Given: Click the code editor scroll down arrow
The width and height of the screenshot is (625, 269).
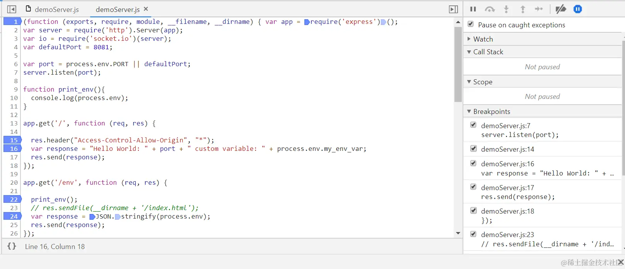Looking at the screenshot, I should [458, 233].
